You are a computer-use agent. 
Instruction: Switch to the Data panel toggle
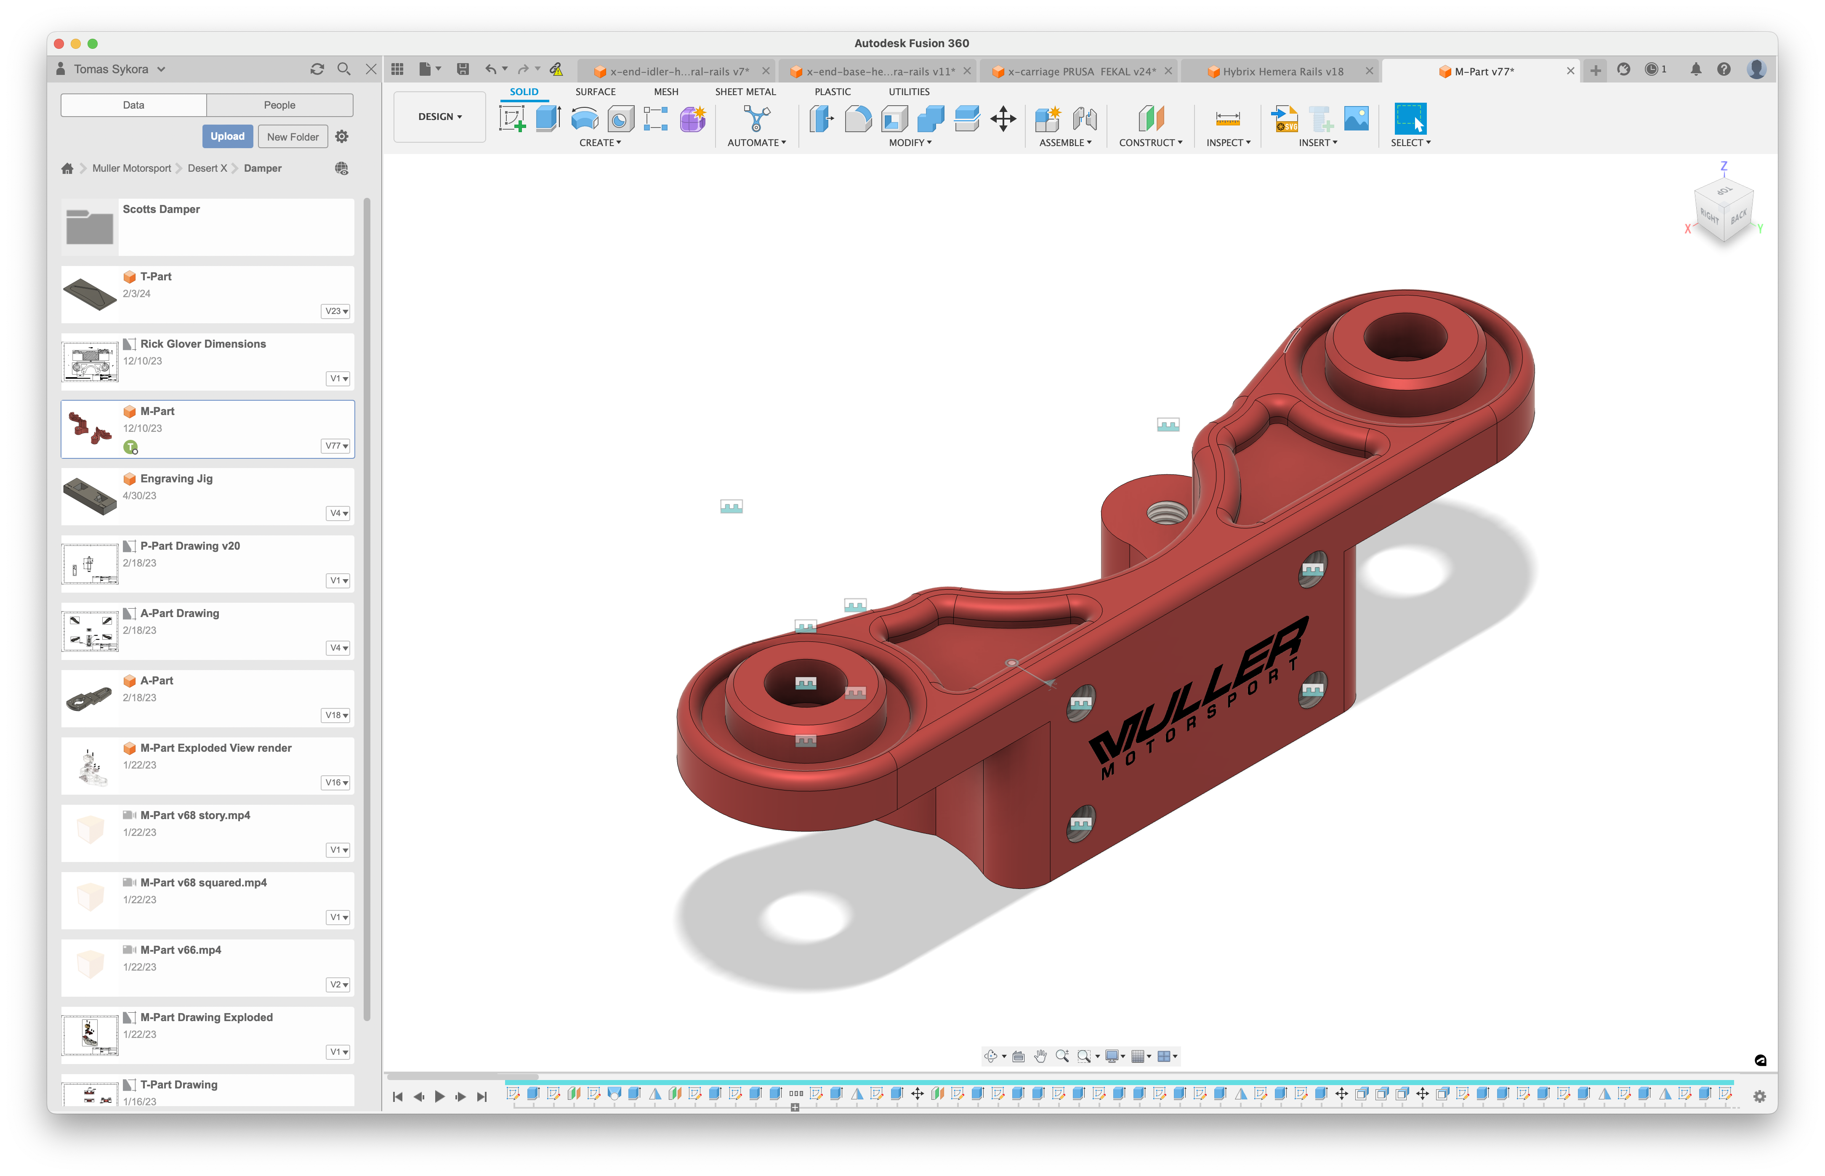(133, 105)
